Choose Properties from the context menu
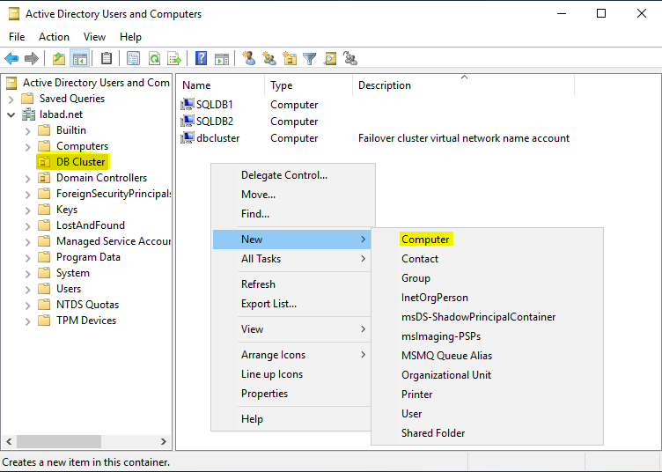 point(293,394)
